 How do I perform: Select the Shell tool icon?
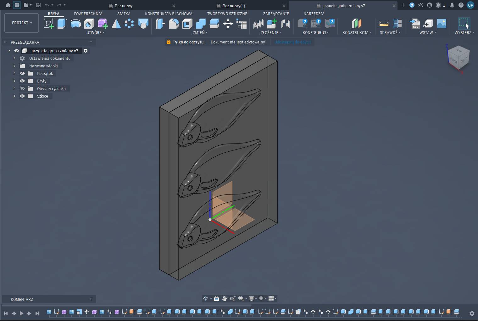tap(187, 24)
